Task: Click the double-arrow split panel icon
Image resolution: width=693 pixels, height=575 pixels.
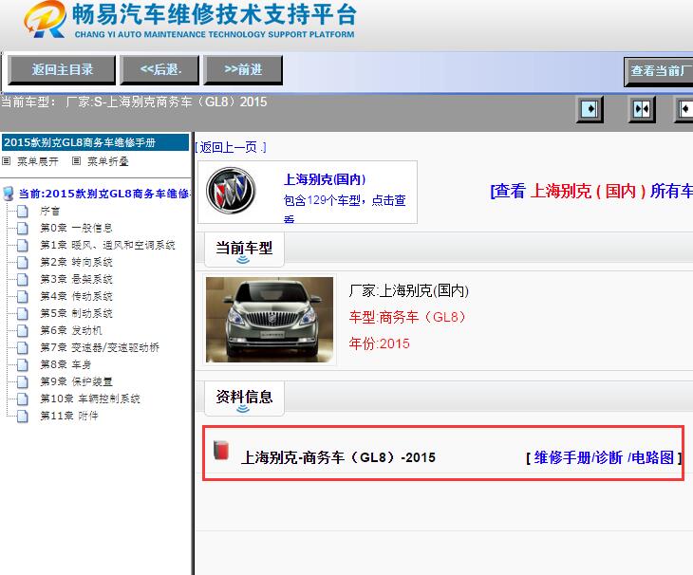Action: [642, 108]
